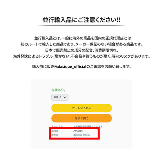Click the 販売元 label

[x=55, y=135]
